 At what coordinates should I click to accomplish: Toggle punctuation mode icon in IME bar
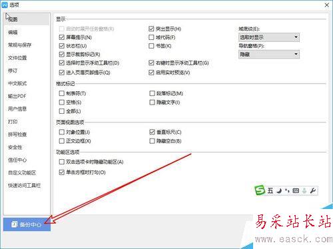287,190
